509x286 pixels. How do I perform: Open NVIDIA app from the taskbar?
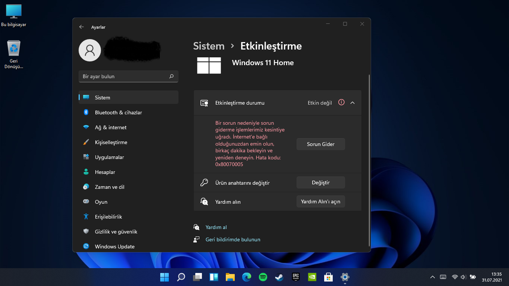(x=312, y=277)
